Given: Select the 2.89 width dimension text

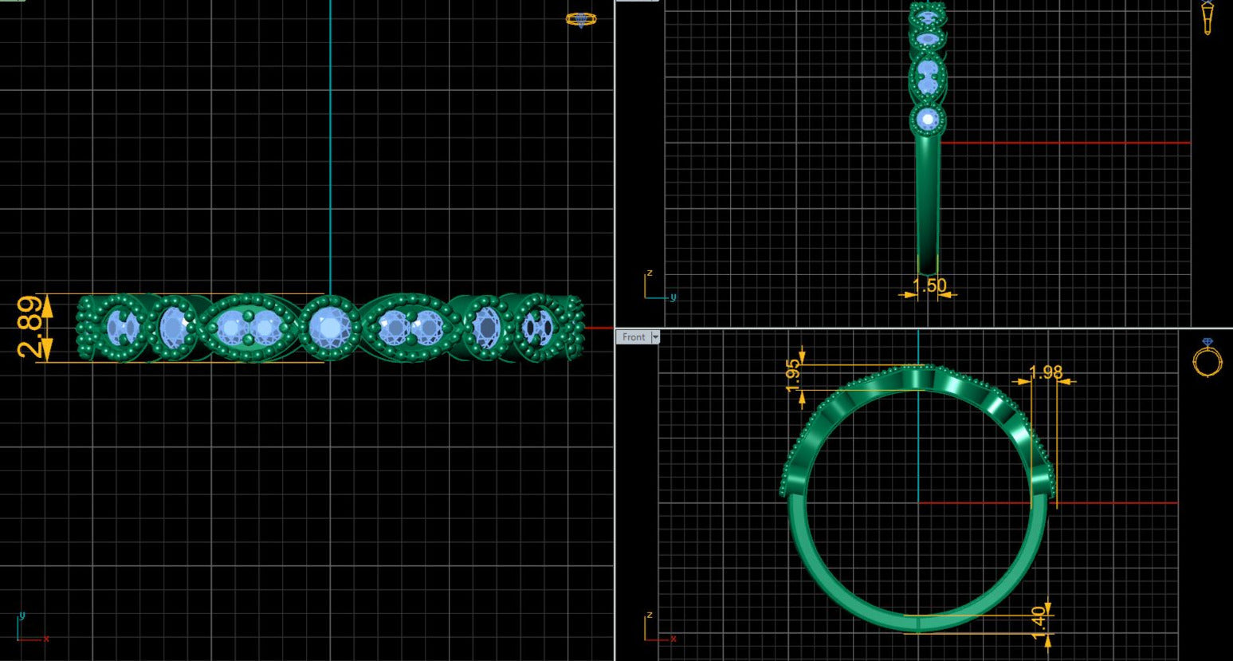Looking at the screenshot, I should 29,327.
